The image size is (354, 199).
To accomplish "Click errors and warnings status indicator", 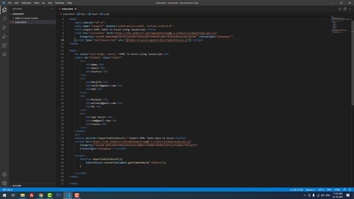I will click(7, 190).
